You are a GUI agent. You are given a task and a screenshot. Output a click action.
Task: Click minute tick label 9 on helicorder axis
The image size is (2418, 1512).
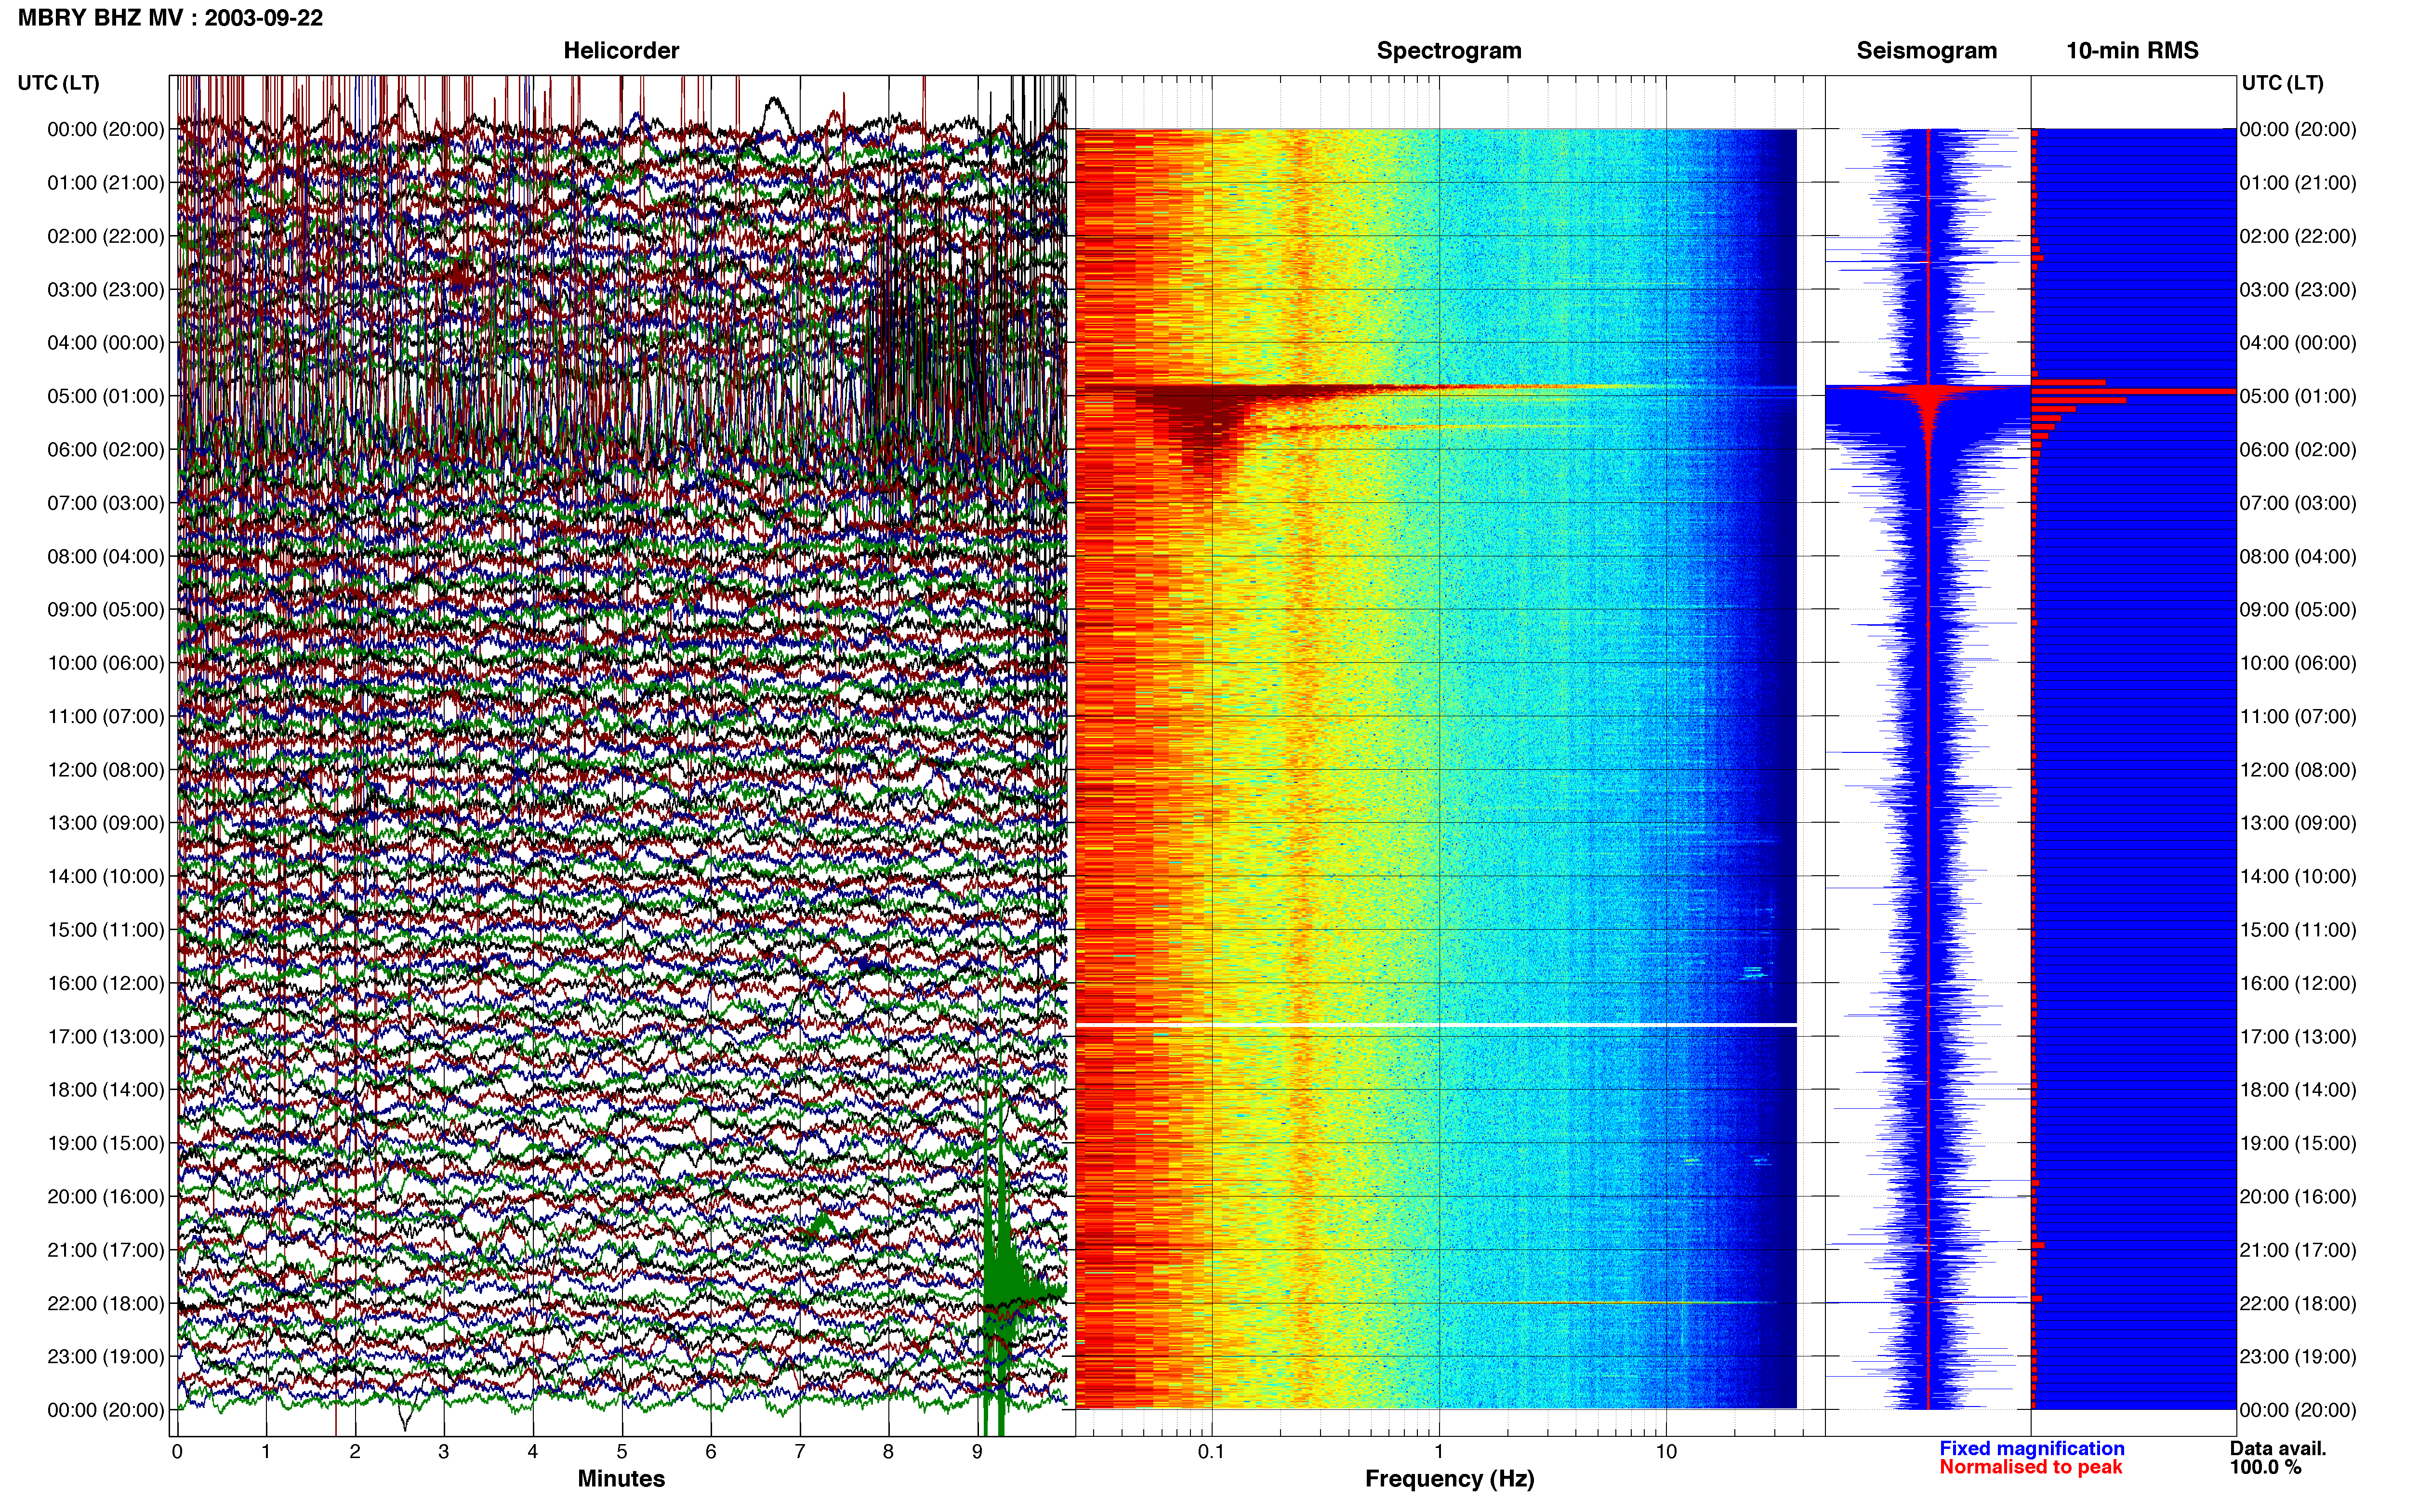[x=977, y=1452]
